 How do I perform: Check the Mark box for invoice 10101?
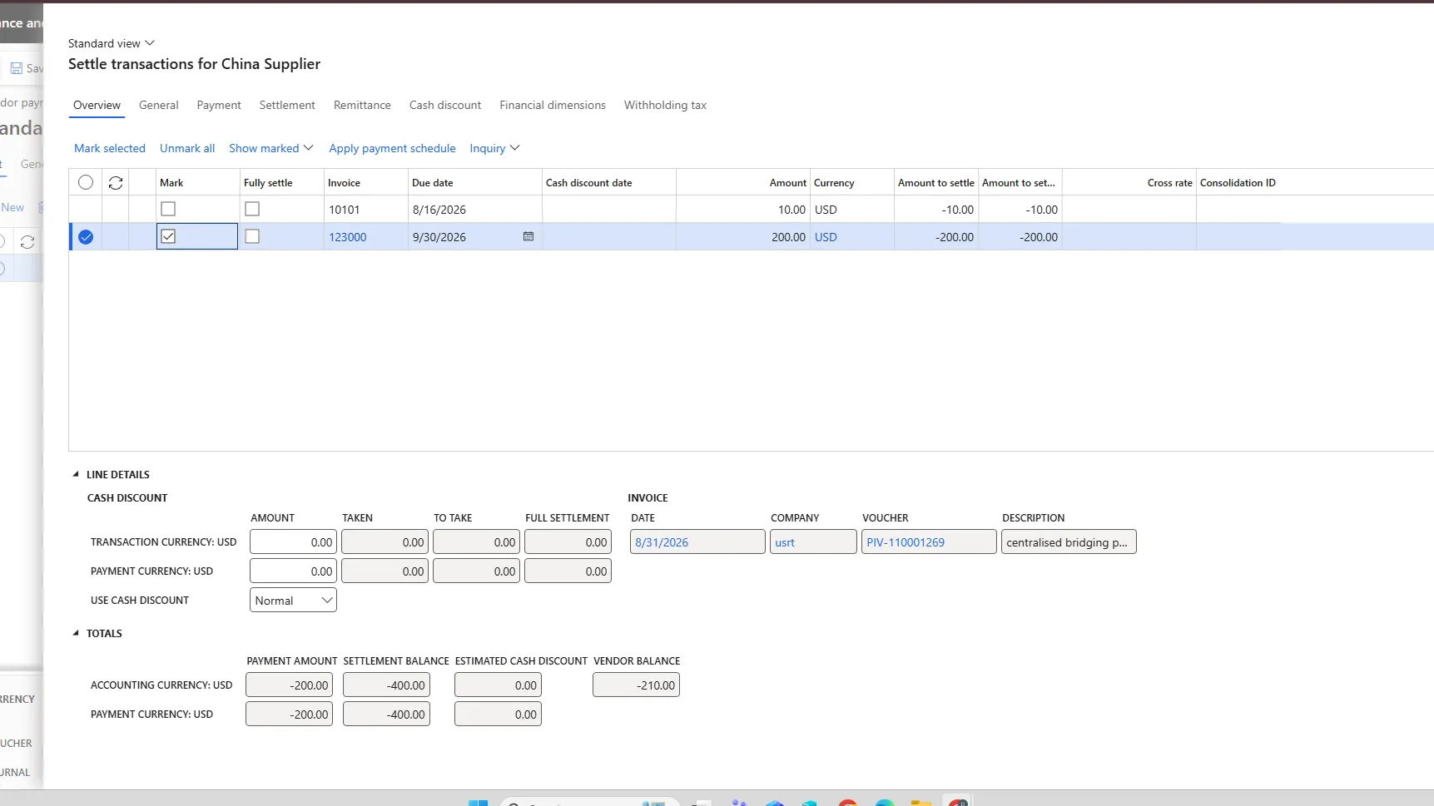pos(168,210)
